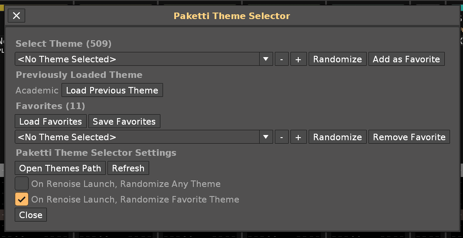Close dialog with the X icon
Viewport: 463px width, 238px height.
coord(16,16)
